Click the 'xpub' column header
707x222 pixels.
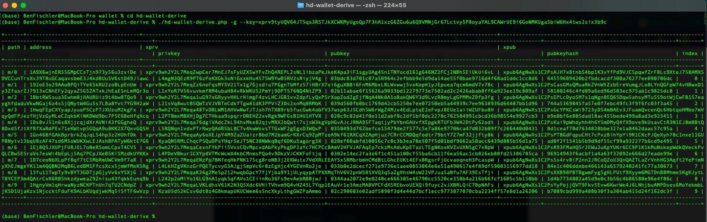[509, 47]
